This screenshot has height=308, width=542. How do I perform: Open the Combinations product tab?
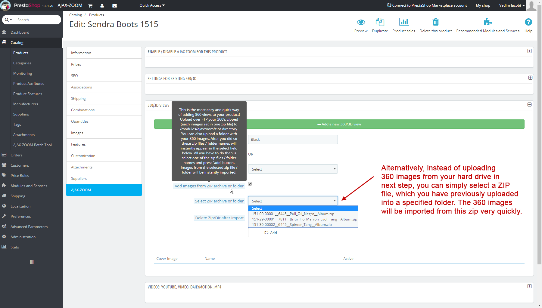coord(104,110)
